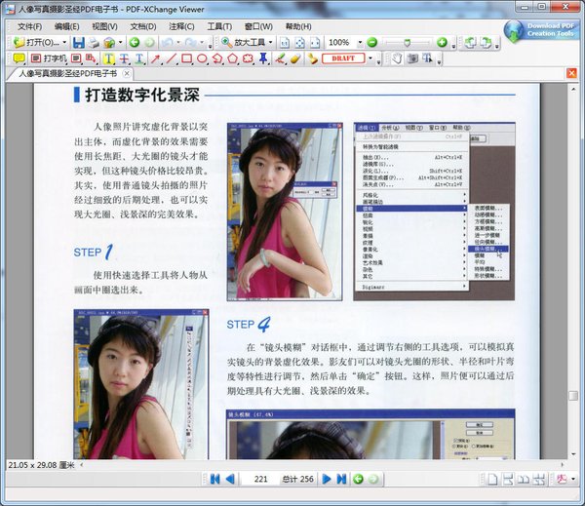Open the 100% zoom level dropdown
Screen dimensions: 585x506
tap(360, 43)
